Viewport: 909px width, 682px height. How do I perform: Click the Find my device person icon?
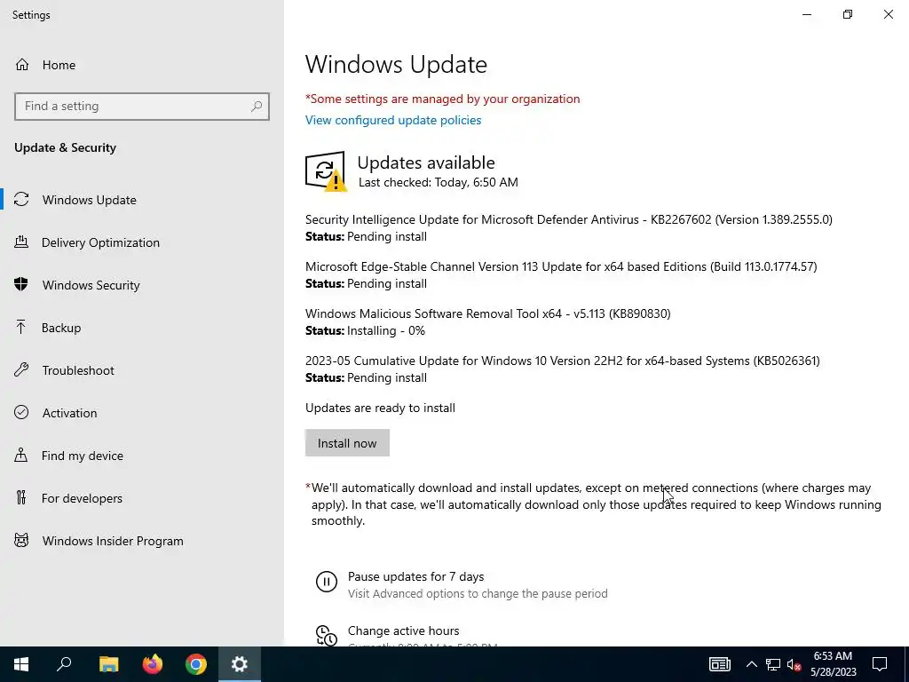click(x=21, y=455)
